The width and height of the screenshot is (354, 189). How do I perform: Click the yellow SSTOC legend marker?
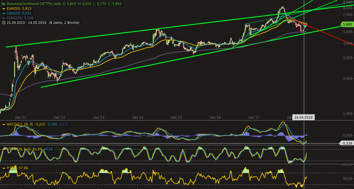tap(4, 149)
